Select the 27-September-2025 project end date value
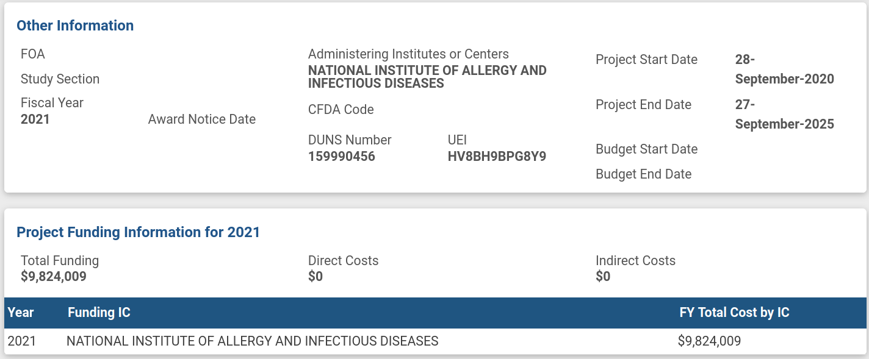Screen dimensions: 869x359 (784, 115)
